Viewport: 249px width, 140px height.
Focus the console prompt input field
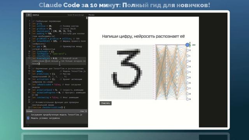(x=57, y=125)
